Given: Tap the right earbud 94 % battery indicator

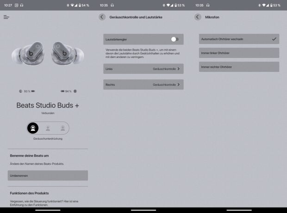Looking at the screenshot, I should point(69,91).
